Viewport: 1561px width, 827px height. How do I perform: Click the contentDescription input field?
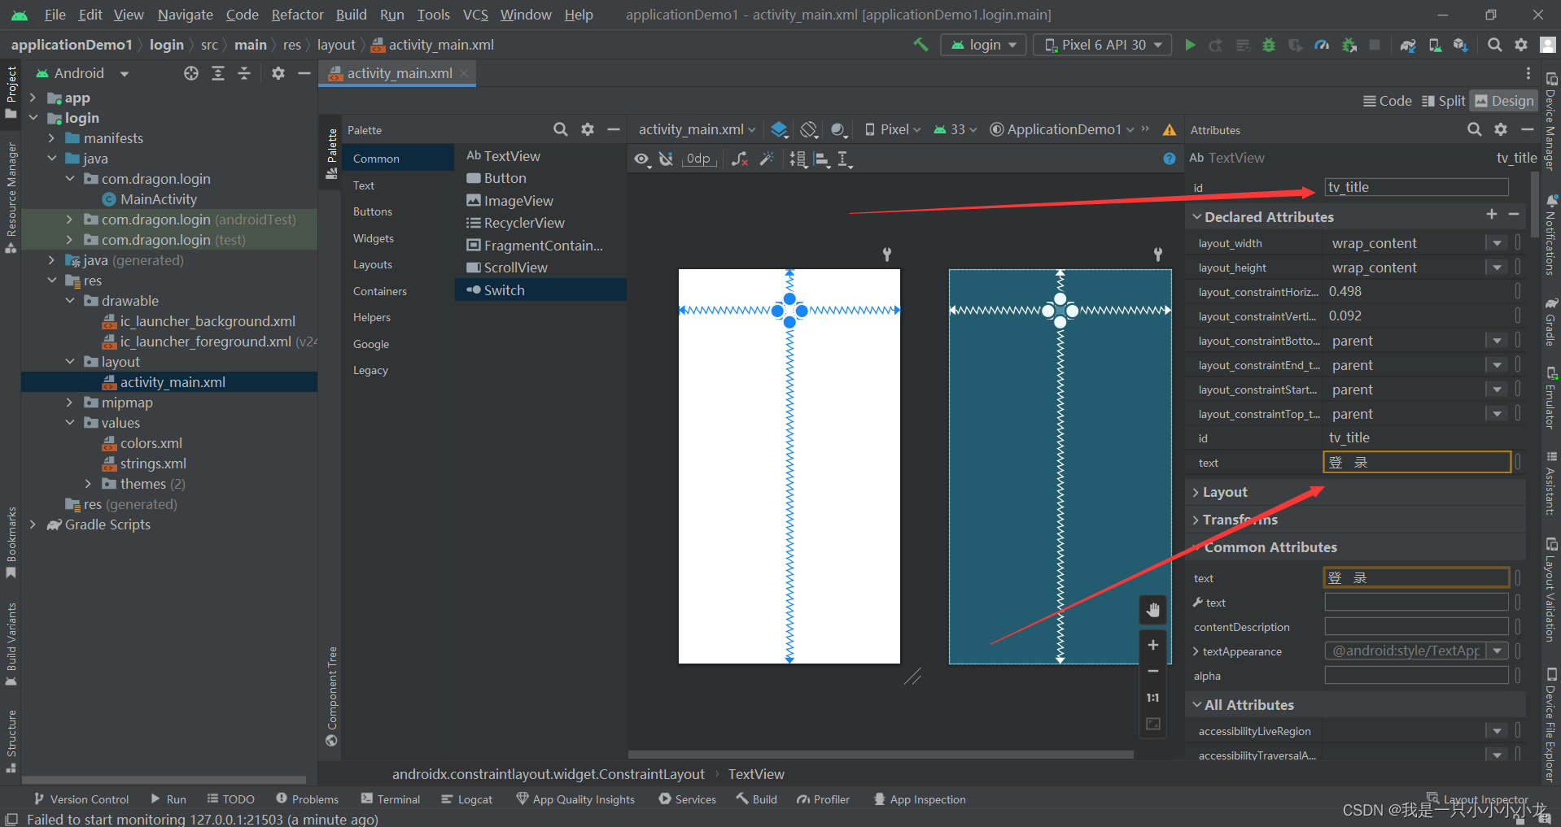1416,626
